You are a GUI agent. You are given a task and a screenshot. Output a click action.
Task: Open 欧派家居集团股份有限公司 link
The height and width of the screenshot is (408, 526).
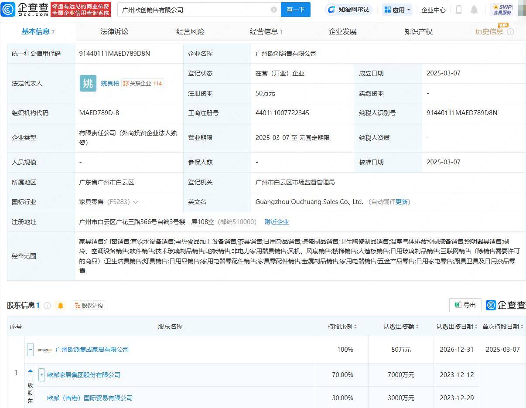tap(84, 375)
